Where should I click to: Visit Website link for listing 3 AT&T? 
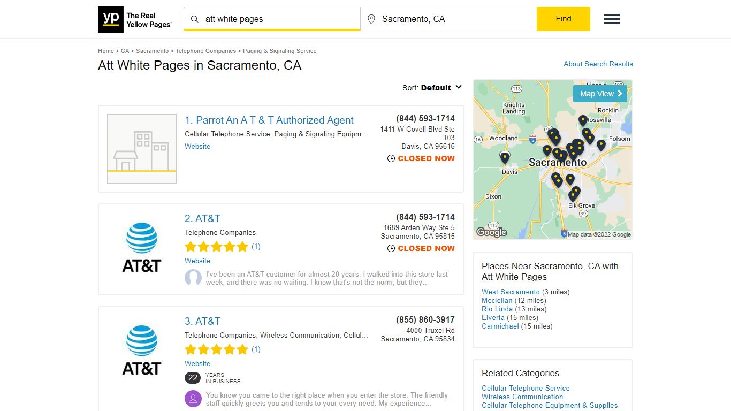point(197,363)
